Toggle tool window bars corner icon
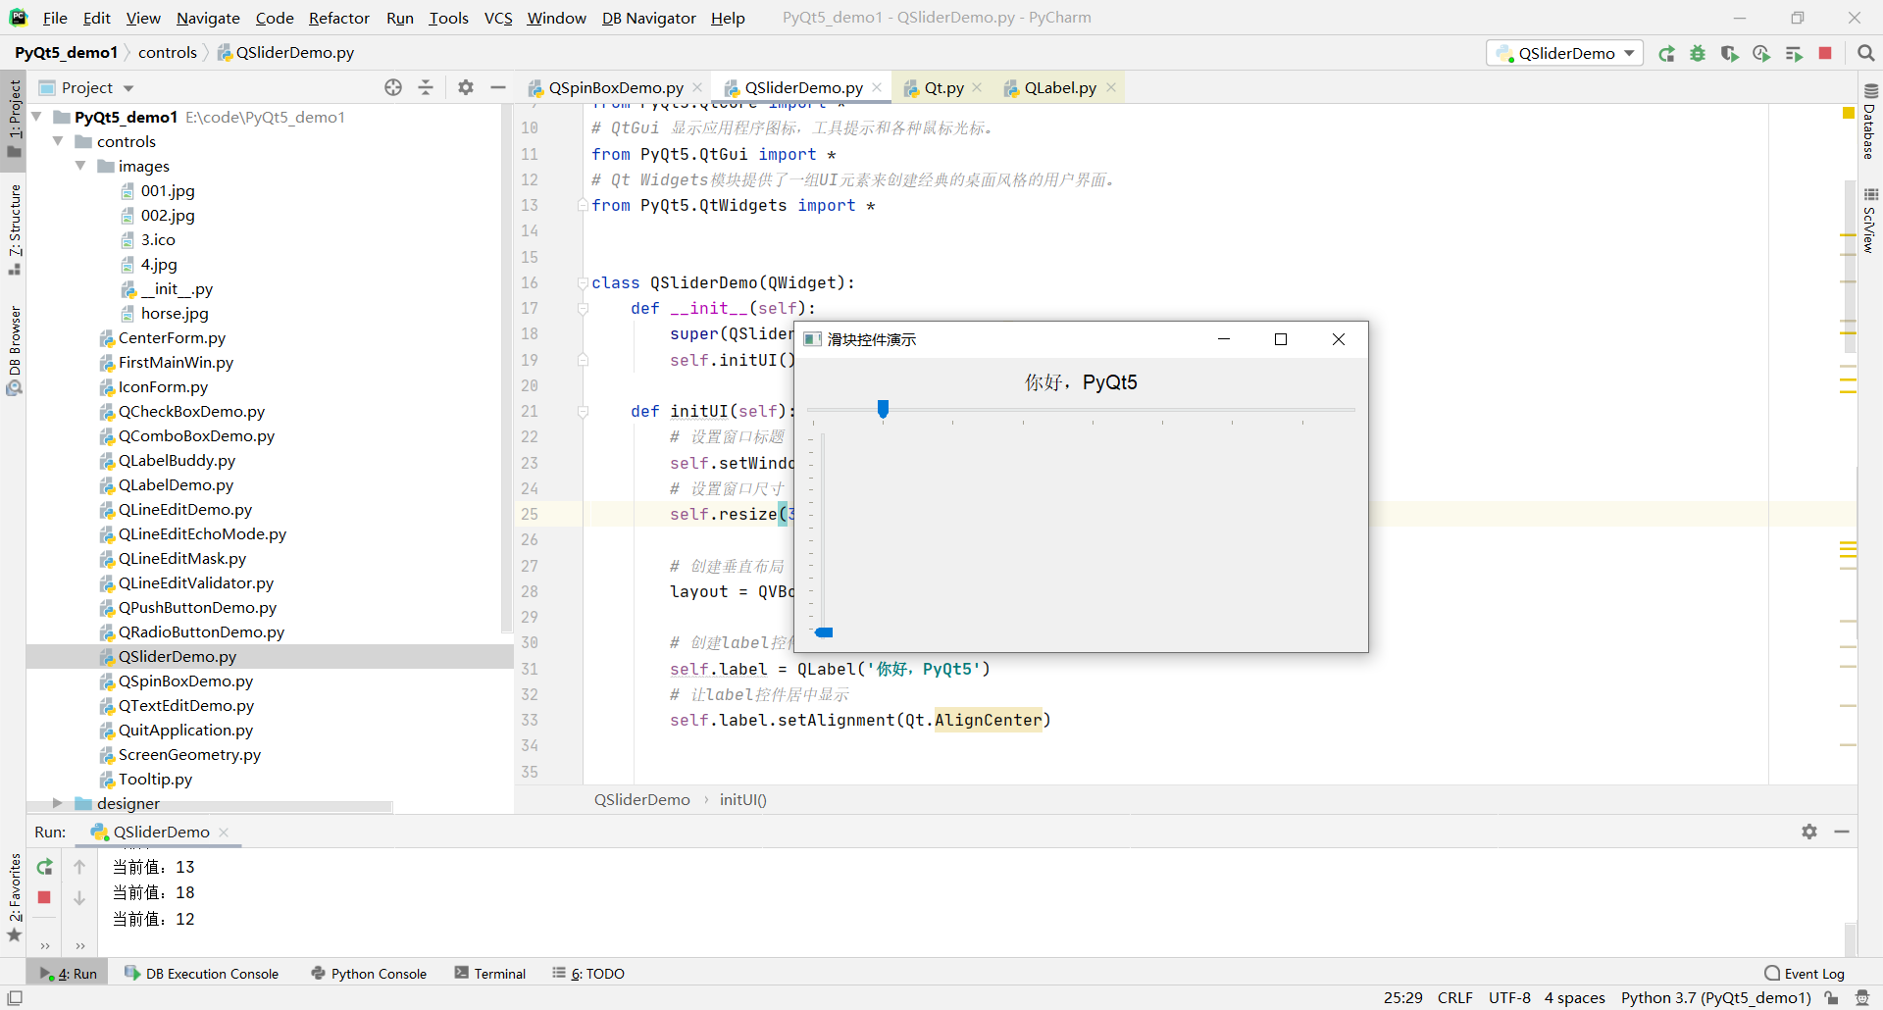1883x1010 pixels. click(x=15, y=997)
